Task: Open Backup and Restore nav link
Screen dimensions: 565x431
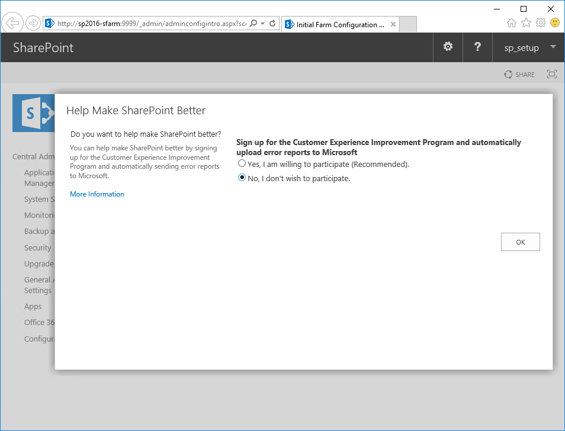Action: 39,231
